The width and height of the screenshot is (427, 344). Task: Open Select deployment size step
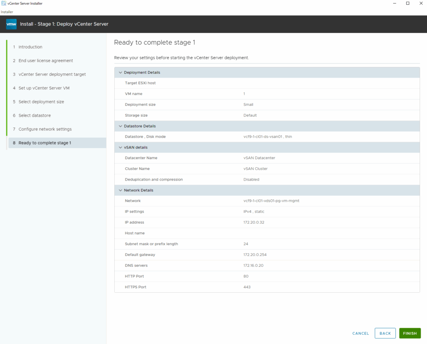tap(41, 102)
